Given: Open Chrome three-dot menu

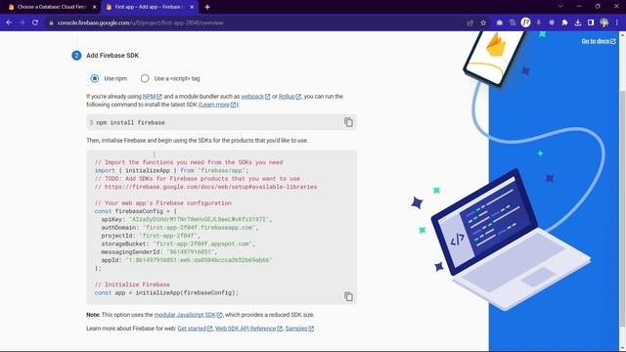Looking at the screenshot, I should pyautogui.click(x=617, y=22).
